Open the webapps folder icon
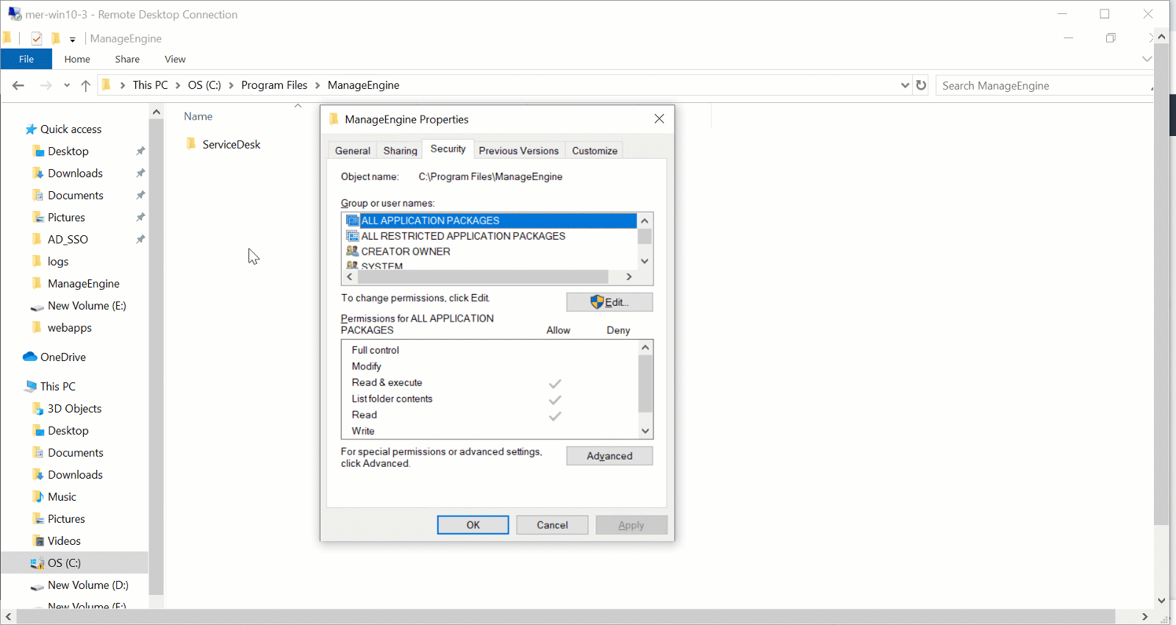This screenshot has width=1176, height=625. [37, 327]
